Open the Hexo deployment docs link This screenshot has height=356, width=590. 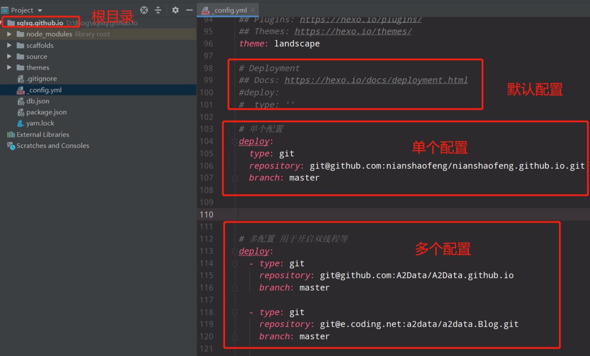376,80
